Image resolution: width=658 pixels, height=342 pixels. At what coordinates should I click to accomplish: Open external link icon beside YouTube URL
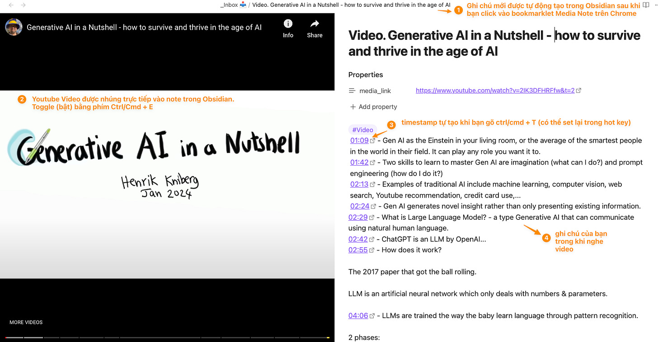pos(578,91)
